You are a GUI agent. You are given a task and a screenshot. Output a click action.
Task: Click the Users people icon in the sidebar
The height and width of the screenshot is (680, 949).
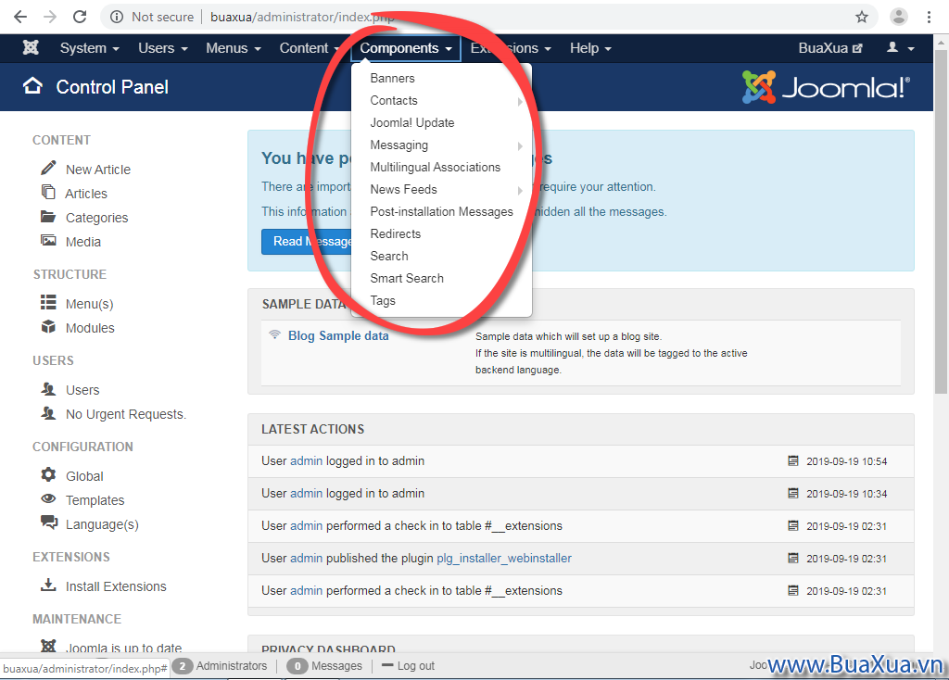pyautogui.click(x=48, y=389)
